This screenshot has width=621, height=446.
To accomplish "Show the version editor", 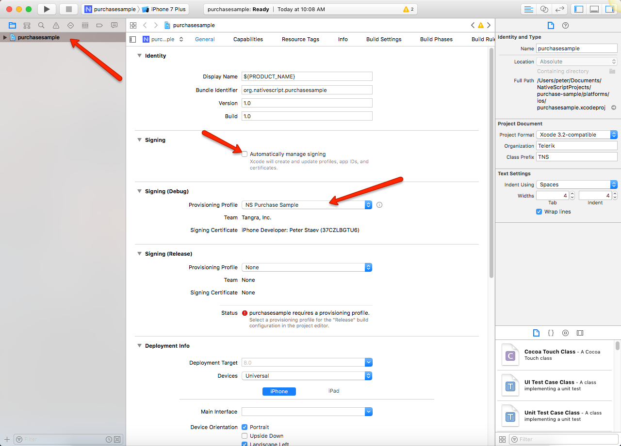I will 559,9.
